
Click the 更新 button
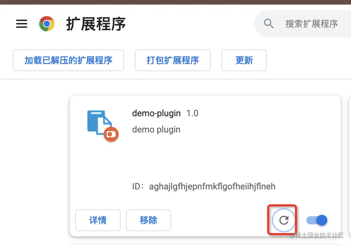(244, 60)
